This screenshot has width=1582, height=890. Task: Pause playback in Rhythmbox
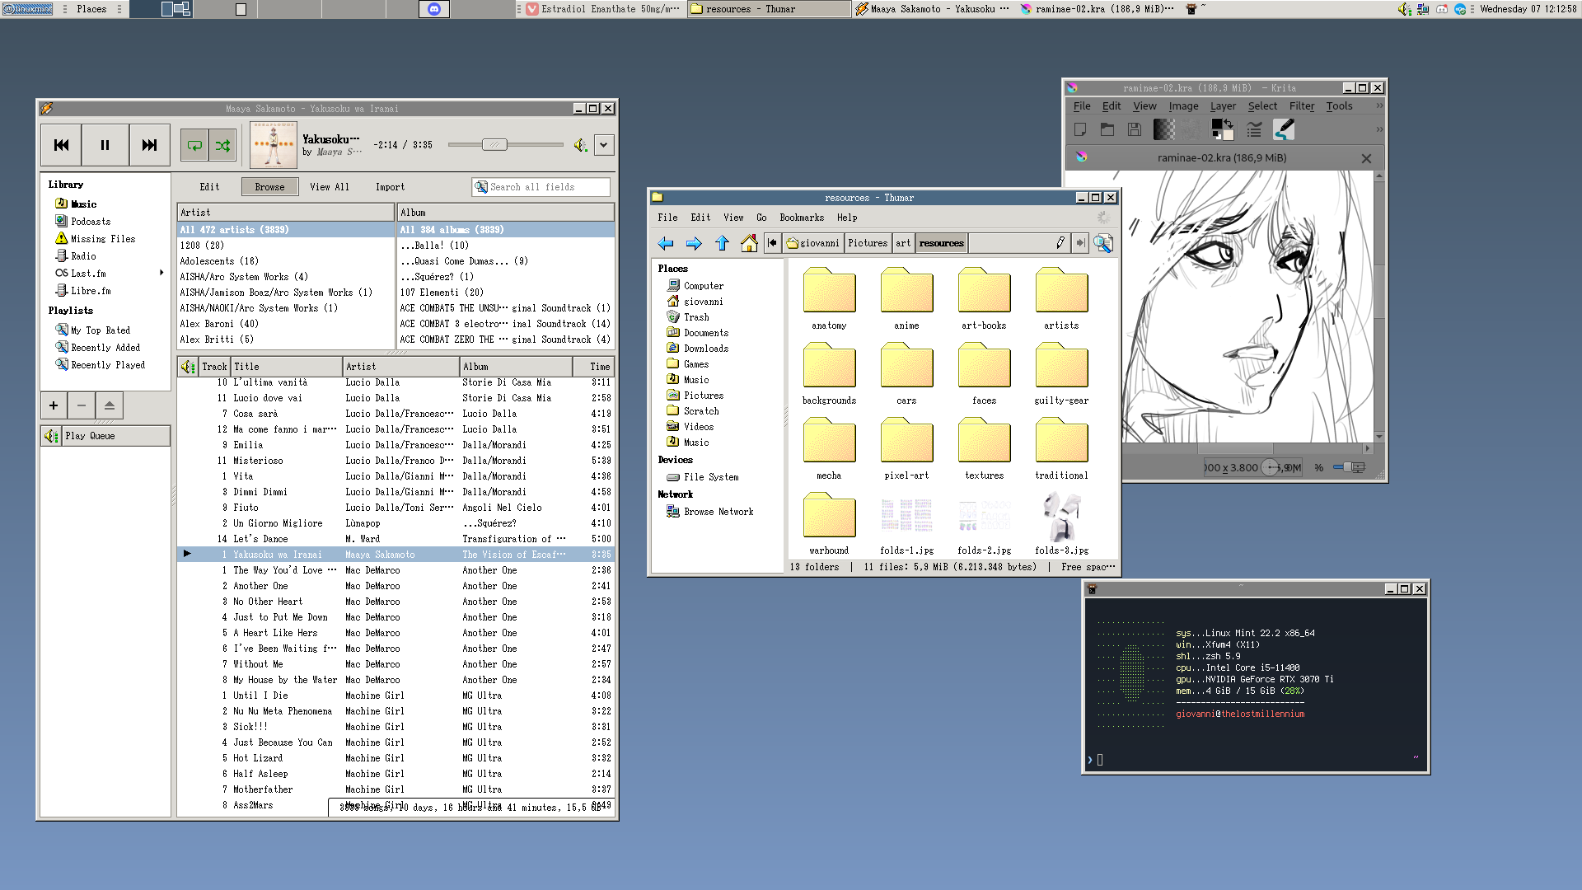(105, 145)
